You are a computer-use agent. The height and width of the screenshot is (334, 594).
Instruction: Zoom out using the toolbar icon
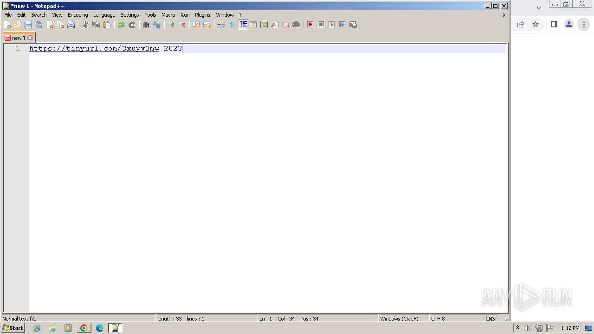[x=182, y=25]
